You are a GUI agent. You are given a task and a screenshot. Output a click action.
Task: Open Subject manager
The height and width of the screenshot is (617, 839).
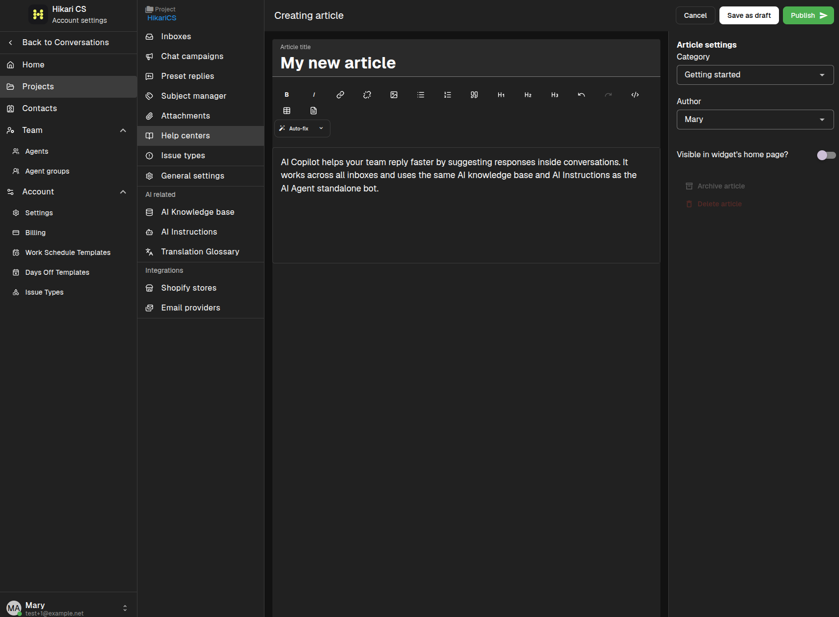200,96
